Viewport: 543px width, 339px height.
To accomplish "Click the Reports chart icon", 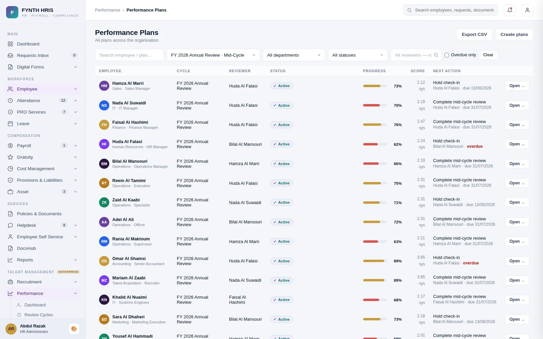I will tap(11, 260).
